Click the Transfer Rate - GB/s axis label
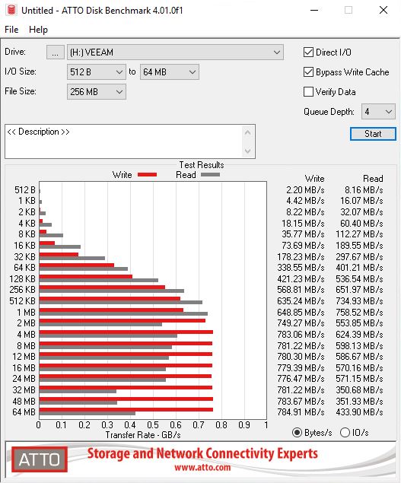Screen dimensions: 401x483 click(143, 435)
